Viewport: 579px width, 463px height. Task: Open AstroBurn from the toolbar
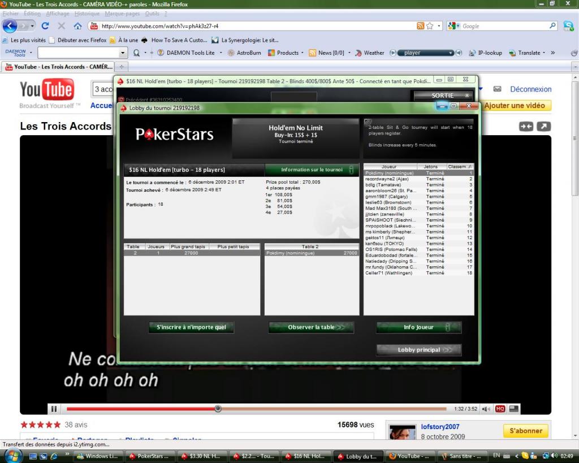244,53
